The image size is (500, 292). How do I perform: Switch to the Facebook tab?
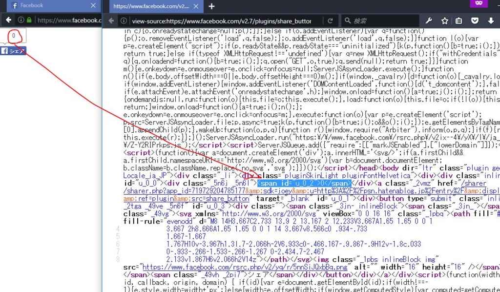[53, 6]
